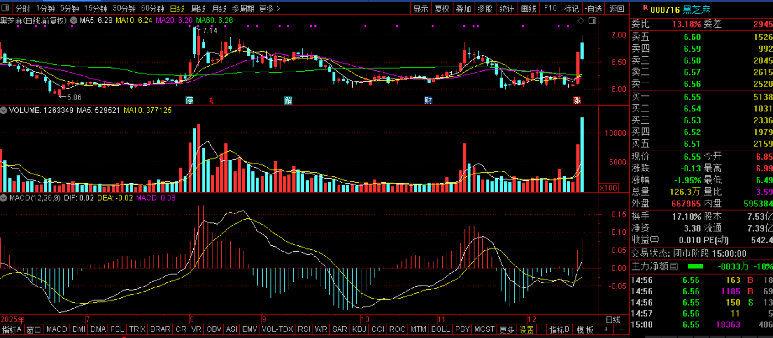Image resolution: width=773 pixels, height=338 pixels.
Task: Click the X100 volume unit label
Action: pyautogui.click(x=608, y=188)
